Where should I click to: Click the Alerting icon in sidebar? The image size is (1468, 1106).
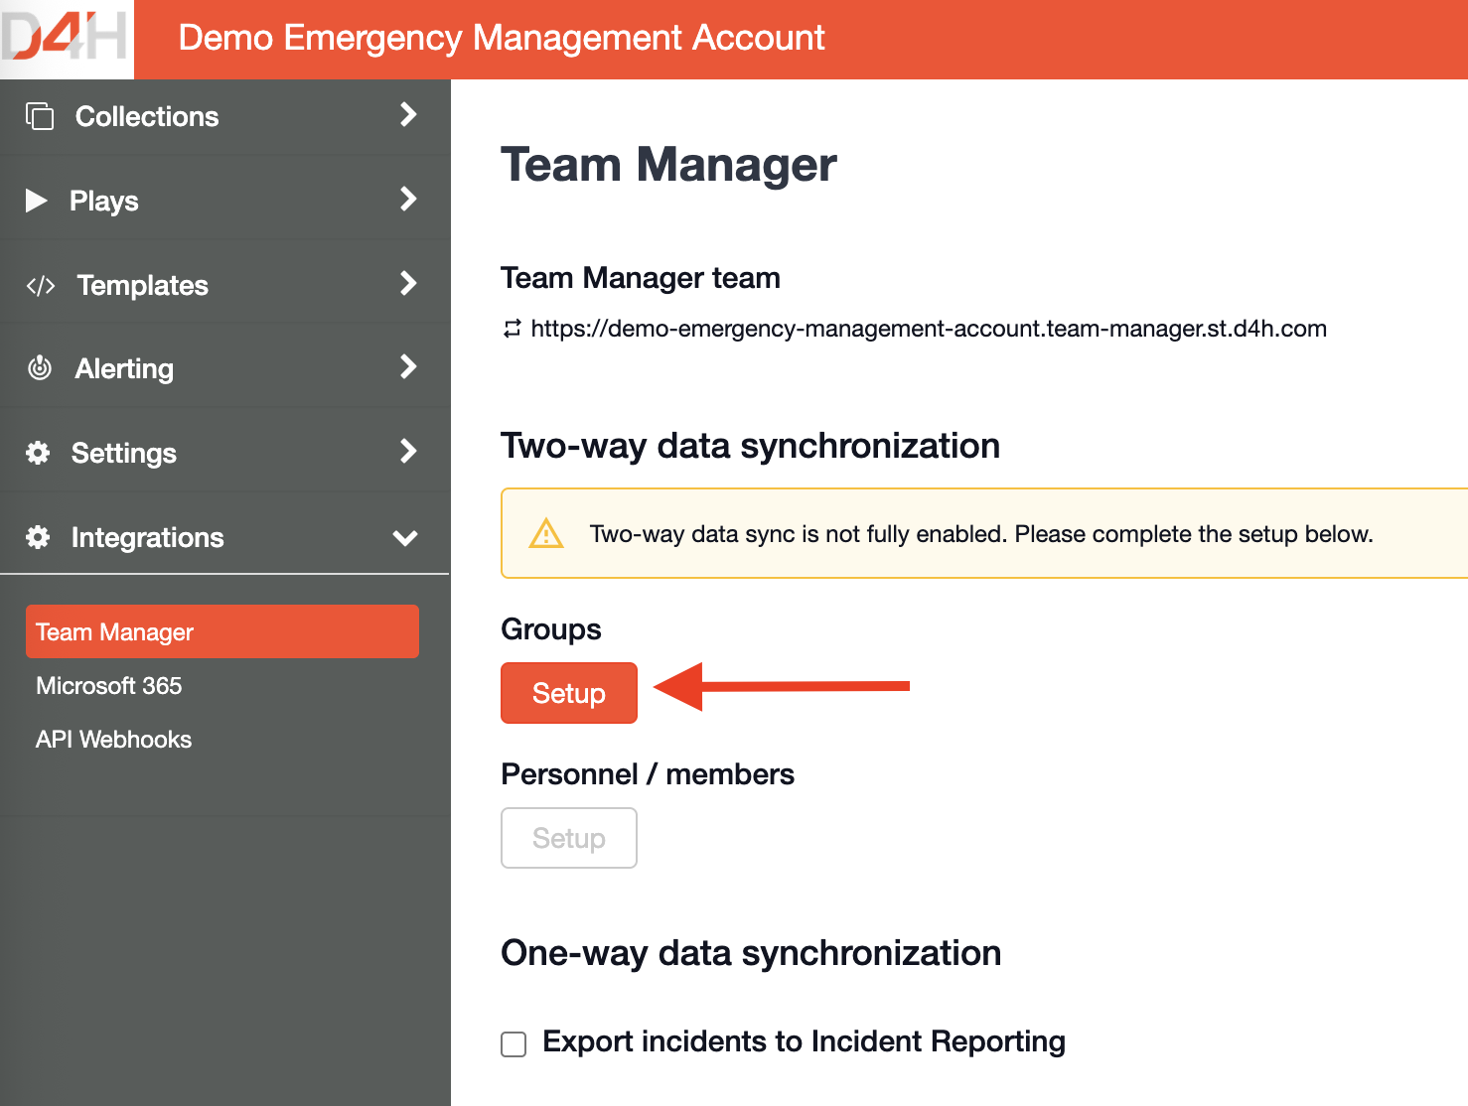click(x=40, y=368)
